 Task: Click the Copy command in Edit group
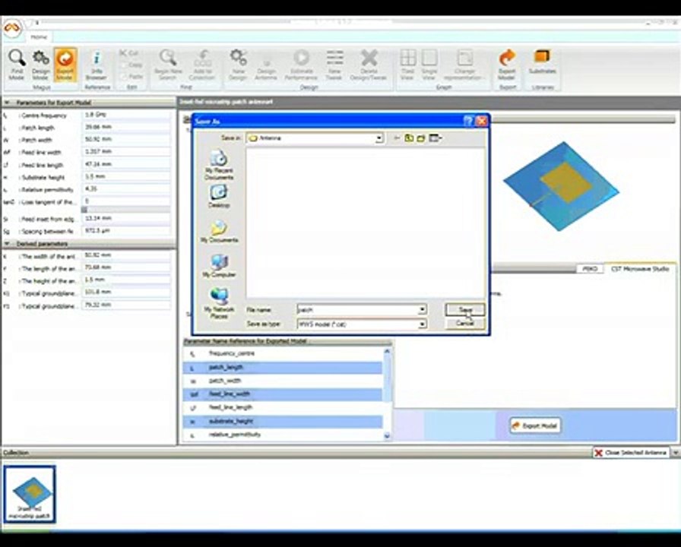click(131, 65)
